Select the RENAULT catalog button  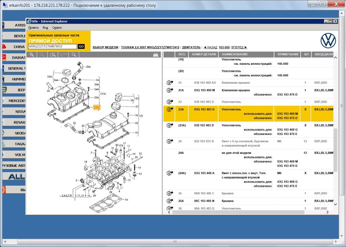pyautogui.click(x=14, y=122)
